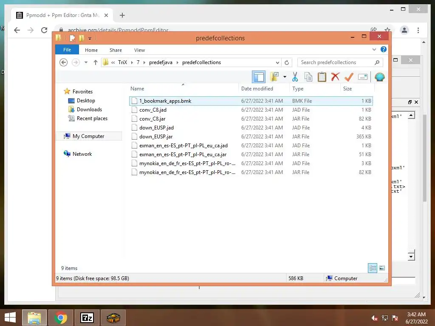The height and width of the screenshot is (326, 435).
Task: Click the Copy icon in toolbar
Action: click(x=308, y=77)
